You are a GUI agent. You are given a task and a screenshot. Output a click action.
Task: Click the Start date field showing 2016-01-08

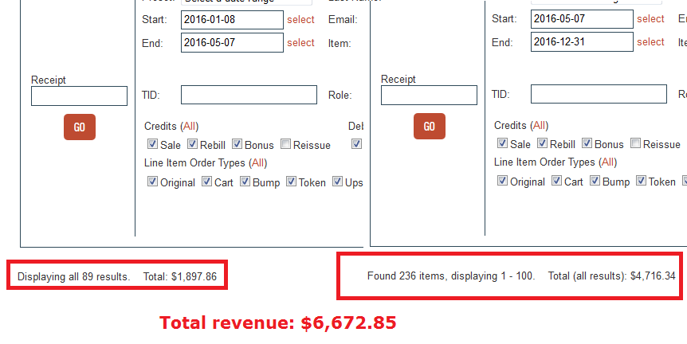pyautogui.click(x=232, y=20)
